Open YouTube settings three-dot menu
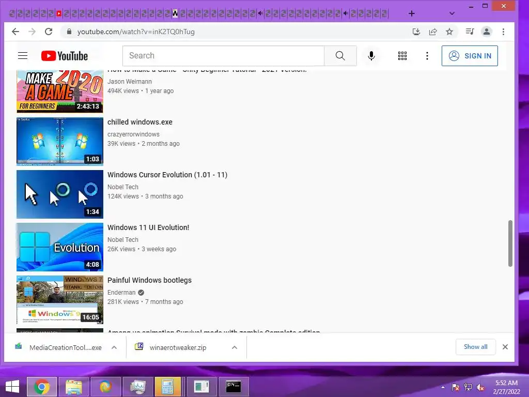Screen dimensions: 529x397 point(427,56)
